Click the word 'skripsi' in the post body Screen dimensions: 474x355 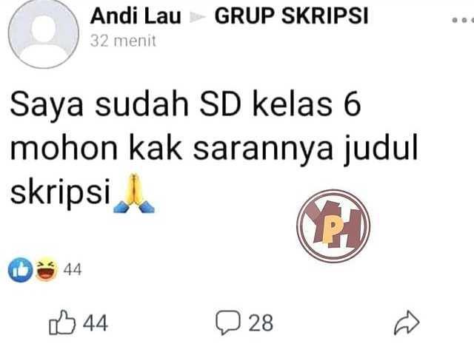pos(60,192)
